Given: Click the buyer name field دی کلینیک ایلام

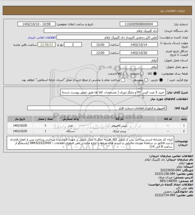Looking at the screenshot, I should [x=100, y=31].
